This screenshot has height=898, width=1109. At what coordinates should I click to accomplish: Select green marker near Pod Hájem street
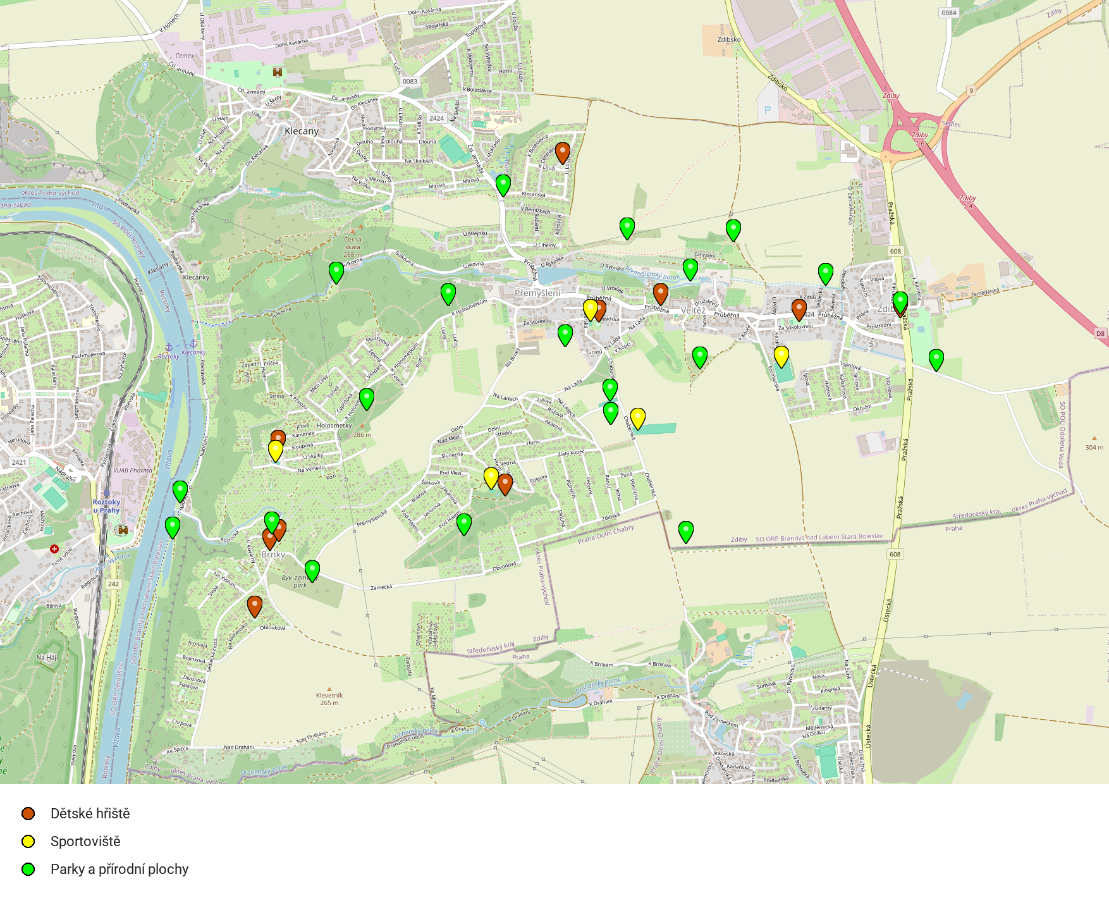click(x=464, y=524)
